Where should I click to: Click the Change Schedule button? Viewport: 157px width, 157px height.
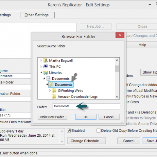point(86,141)
